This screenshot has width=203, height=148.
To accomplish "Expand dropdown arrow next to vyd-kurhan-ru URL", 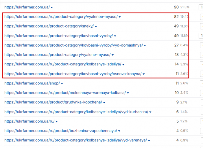I will [x=150, y=112].
